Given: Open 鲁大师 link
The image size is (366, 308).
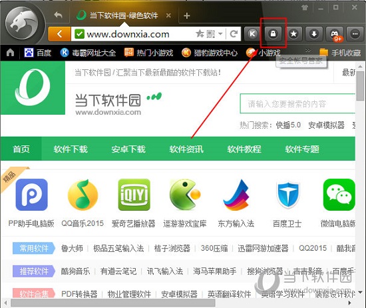Looking at the screenshot, I should tap(72, 248).
